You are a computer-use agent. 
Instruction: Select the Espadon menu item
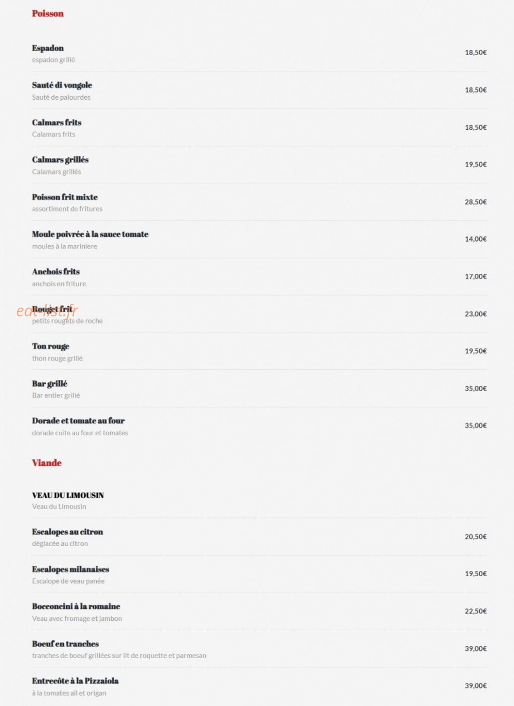pos(48,48)
